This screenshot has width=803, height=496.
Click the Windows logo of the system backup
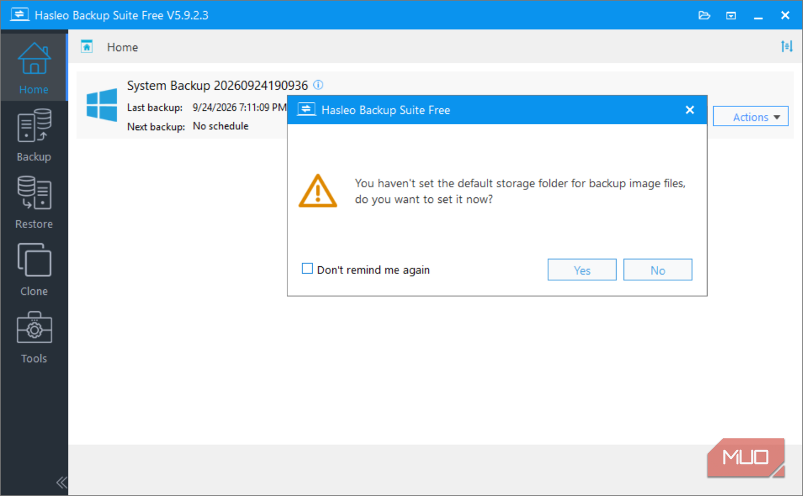coord(102,105)
